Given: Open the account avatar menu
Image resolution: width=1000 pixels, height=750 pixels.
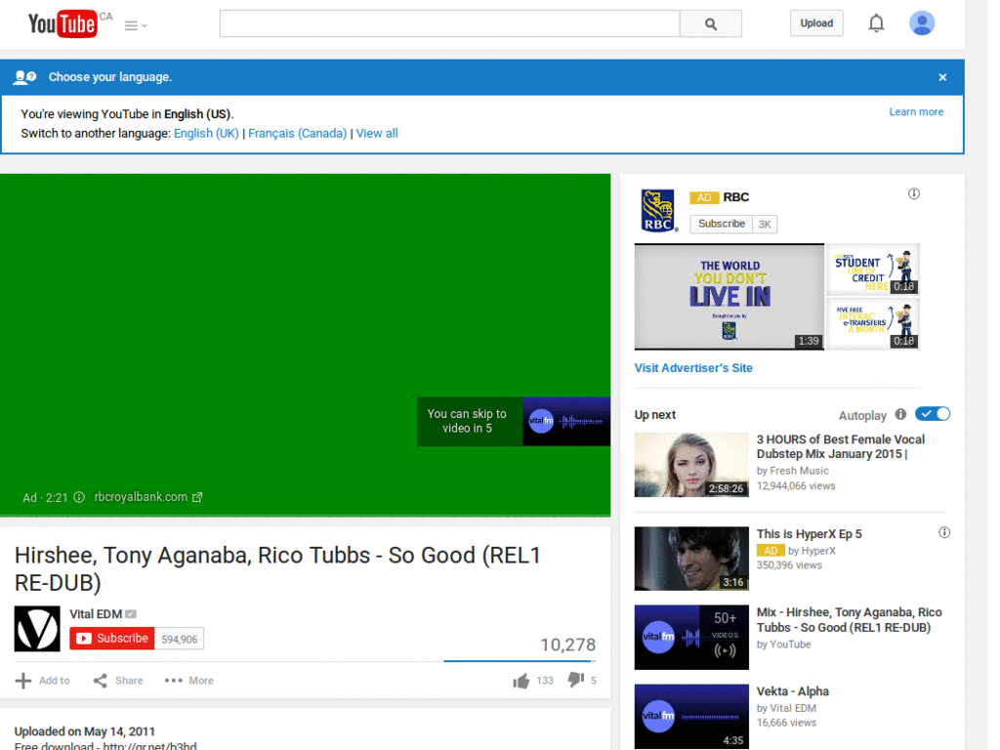Looking at the screenshot, I should [922, 23].
